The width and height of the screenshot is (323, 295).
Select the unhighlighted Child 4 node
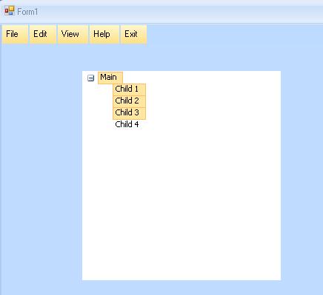pos(127,124)
